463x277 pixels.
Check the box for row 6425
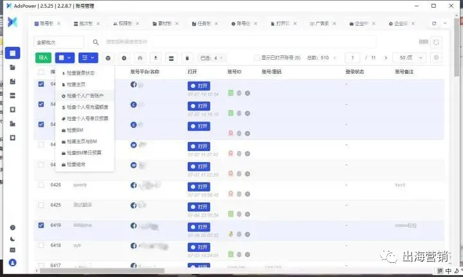[x=41, y=205]
